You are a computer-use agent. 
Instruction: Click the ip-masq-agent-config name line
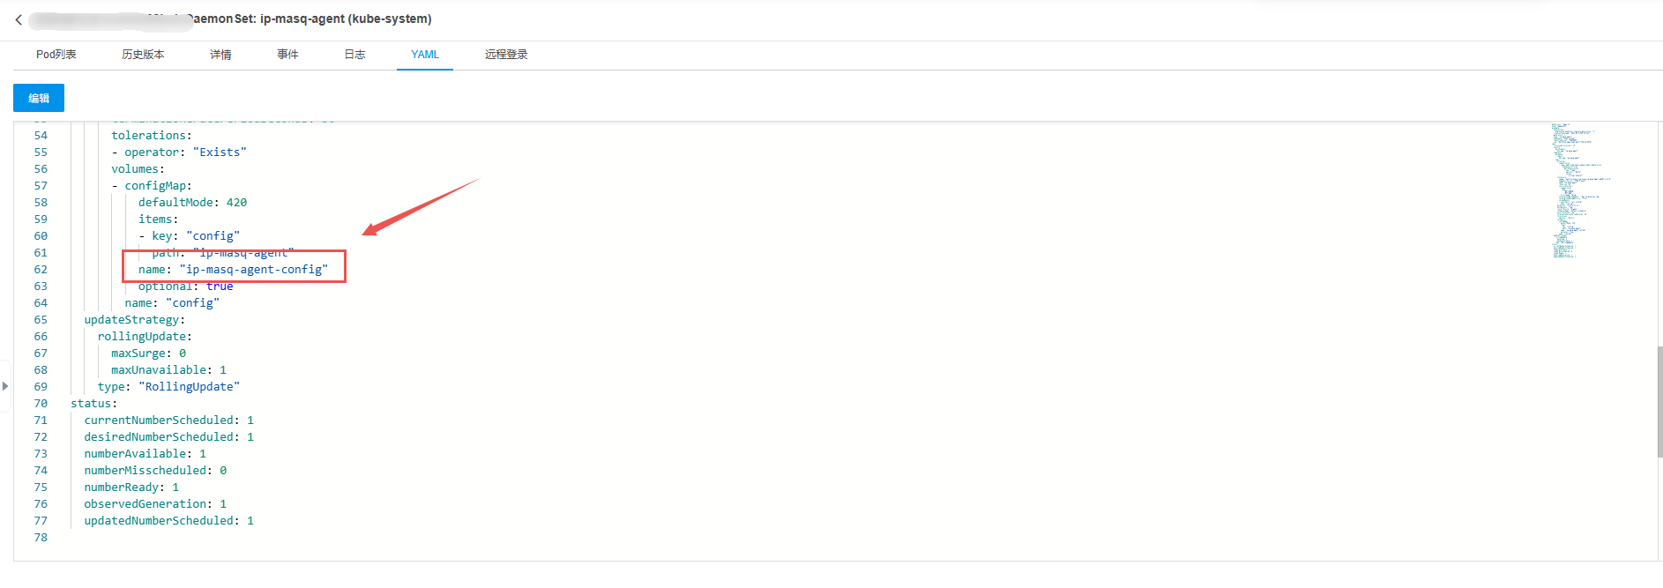coord(233,270)
